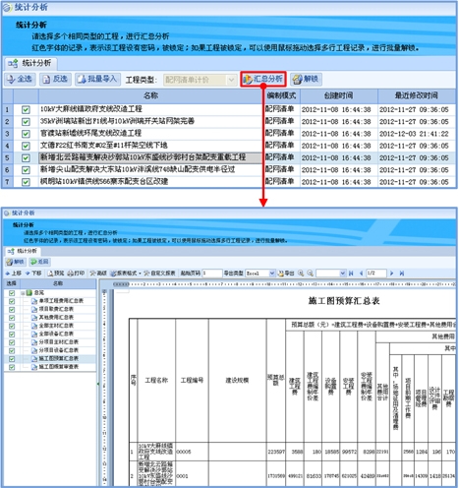Select the lower window's 统计分析 tab
459x488 pixels.
[23, 251]
